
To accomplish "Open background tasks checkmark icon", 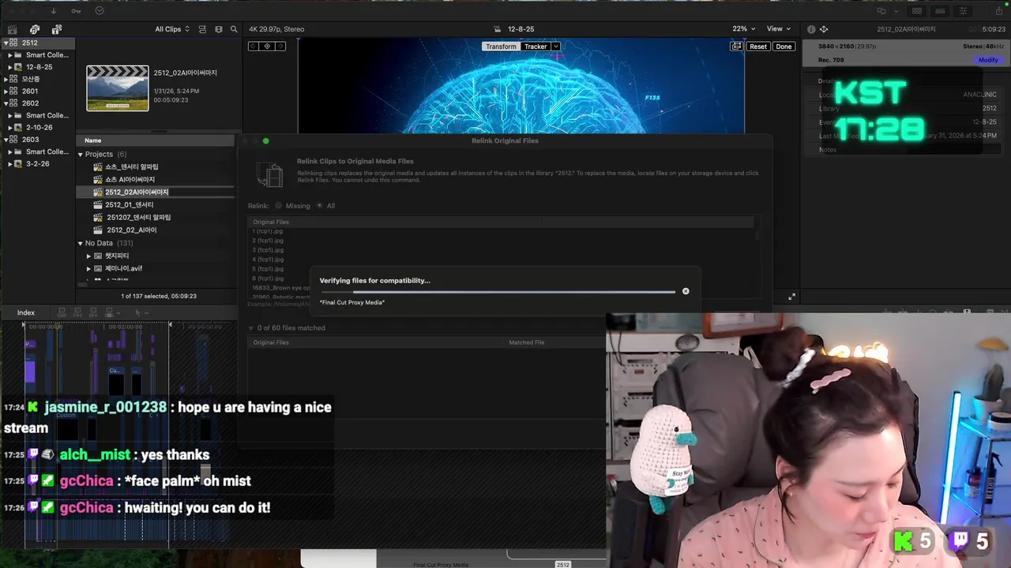I will click(100, 11).
